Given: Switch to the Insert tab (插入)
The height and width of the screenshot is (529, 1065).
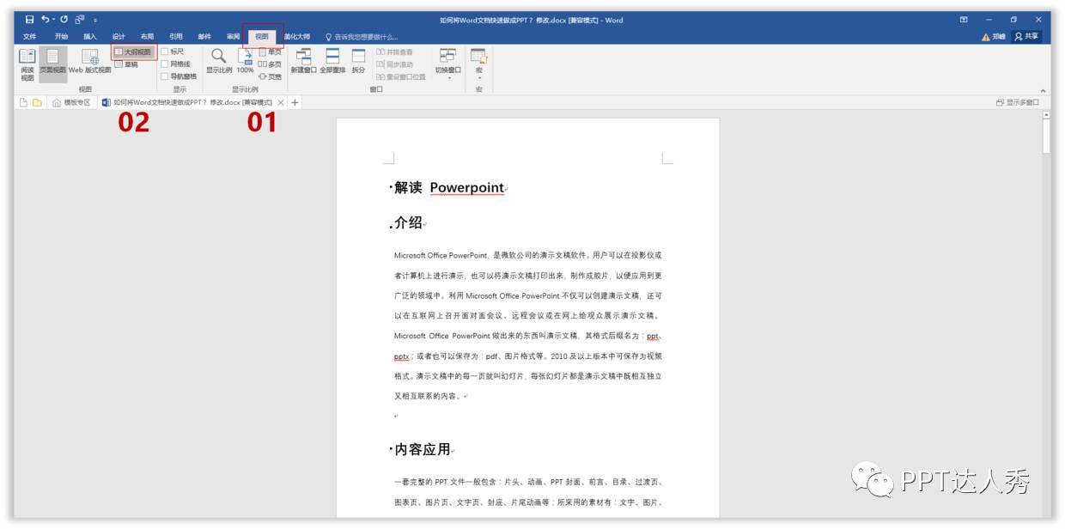Looking at the screenshot, I should (90, 37).
